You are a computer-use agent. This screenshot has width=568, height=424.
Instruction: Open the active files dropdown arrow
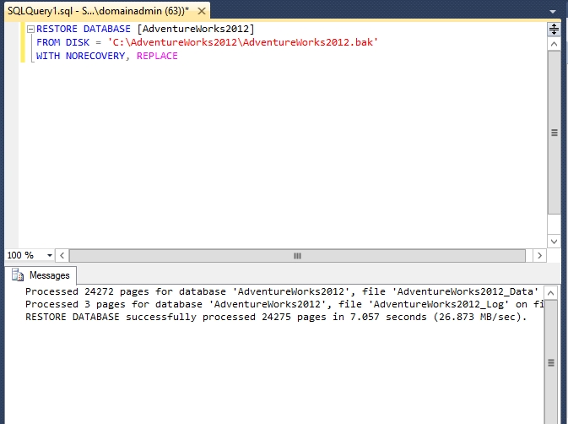(x=553, y=12)
